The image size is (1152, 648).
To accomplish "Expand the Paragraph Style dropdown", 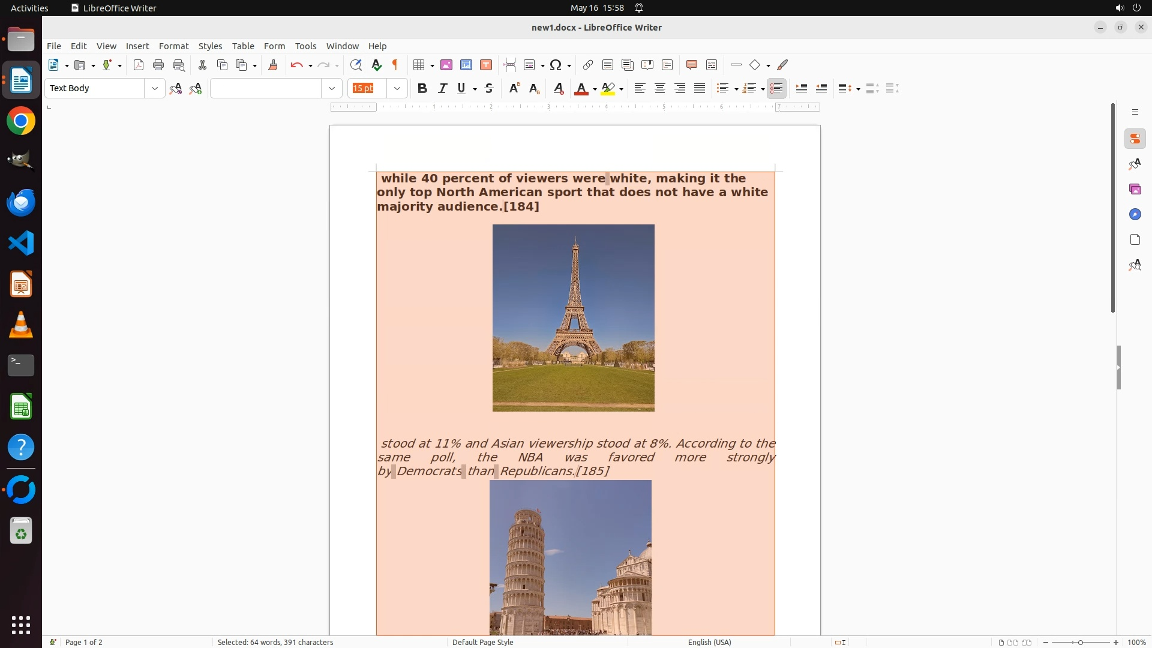I will (155, 88).
